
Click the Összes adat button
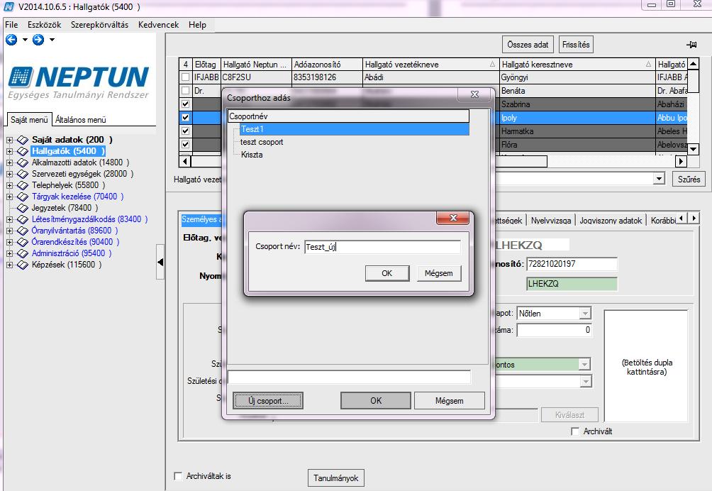(x=528, y=45)
